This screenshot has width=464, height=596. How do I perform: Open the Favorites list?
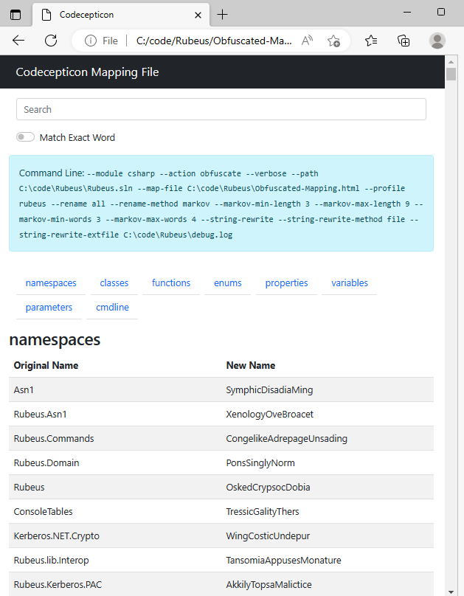(x=371, y=41)
